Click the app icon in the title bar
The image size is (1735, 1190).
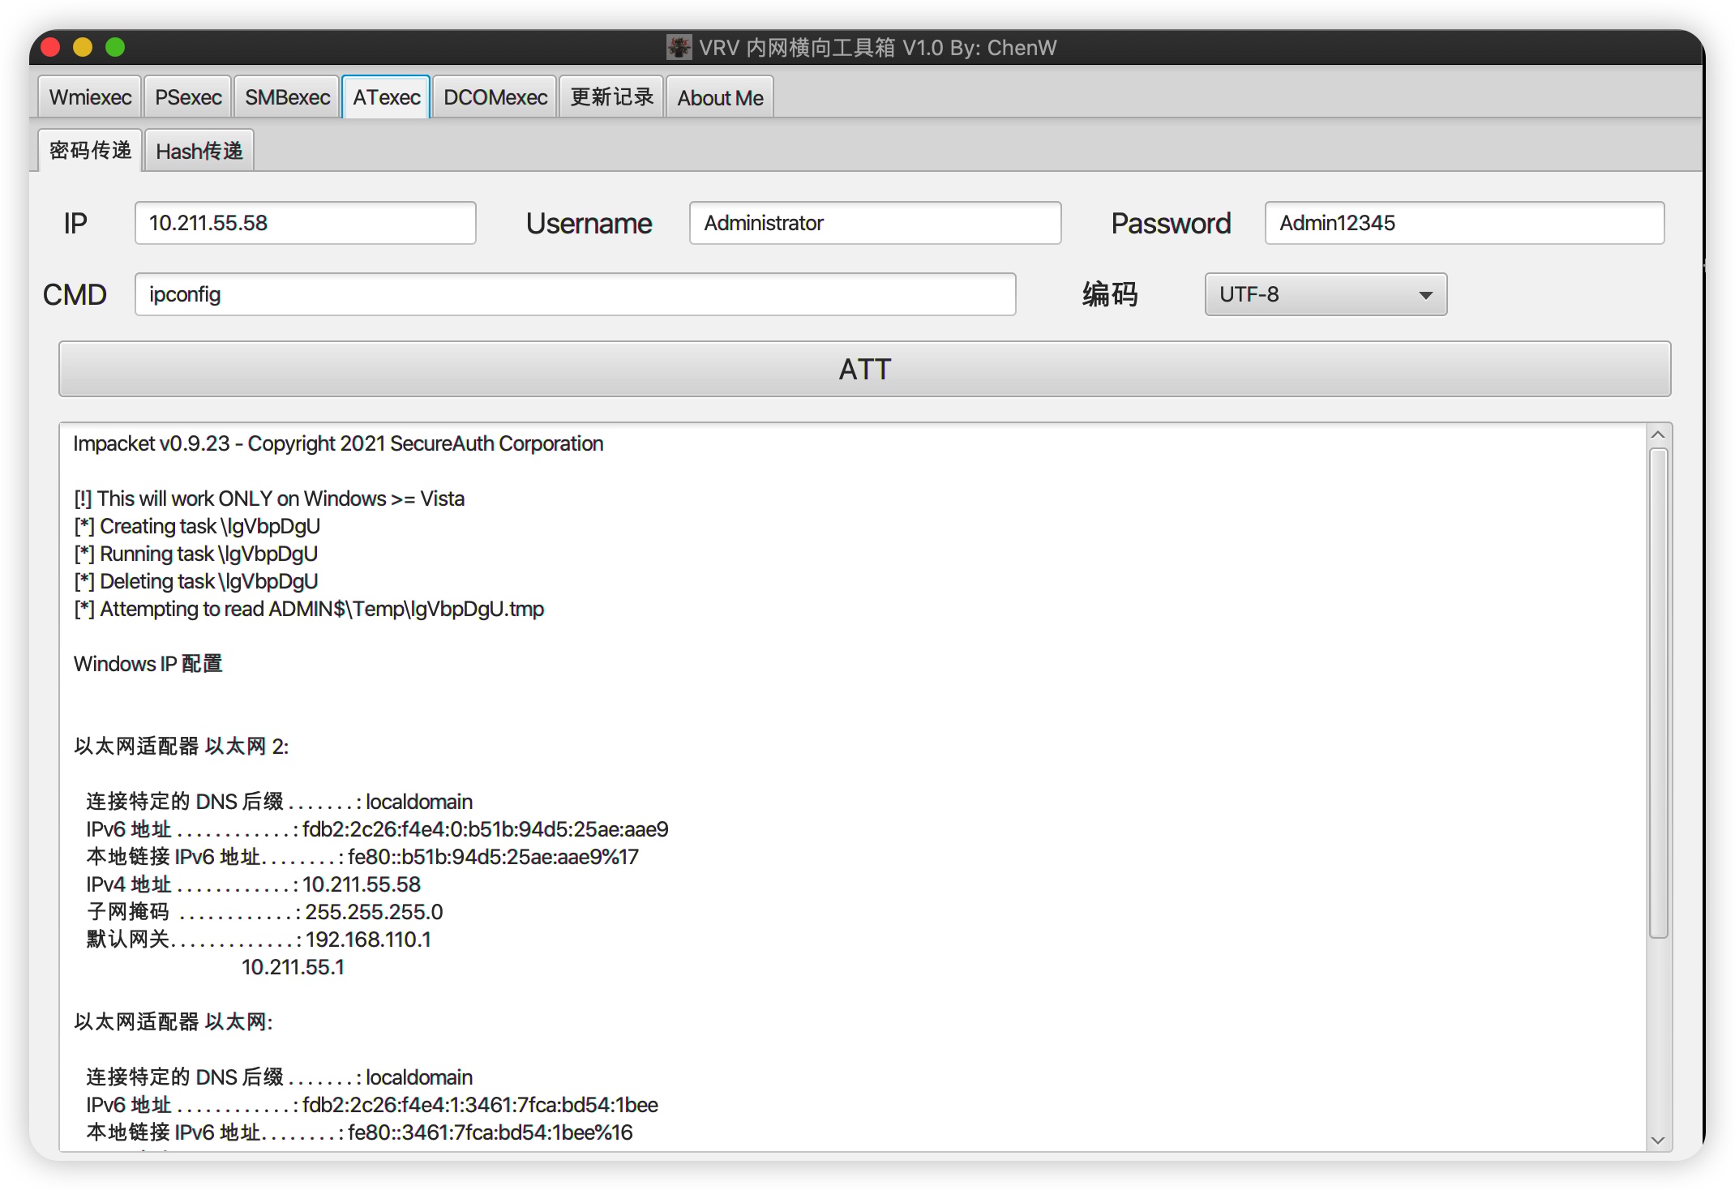coord(679,47)
